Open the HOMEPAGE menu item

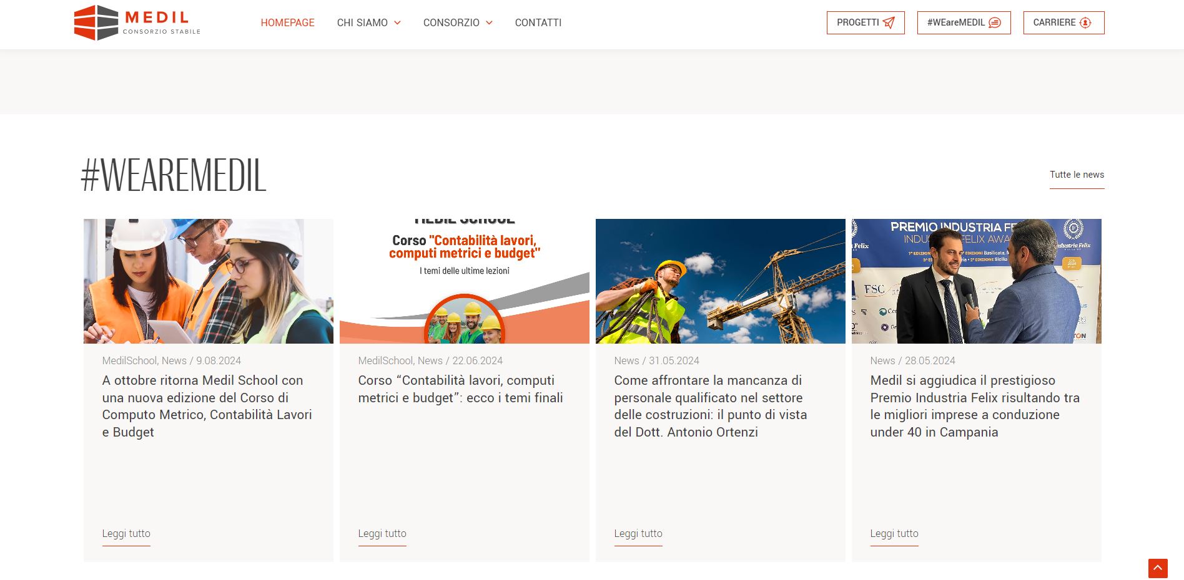point(287,22)
